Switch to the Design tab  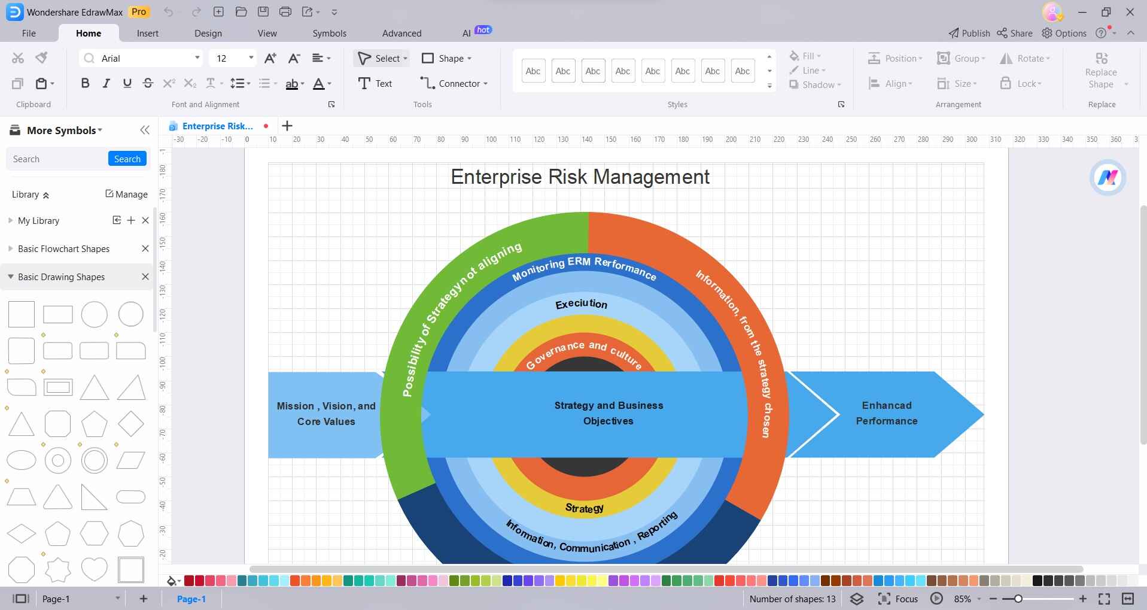pos(208,34)
